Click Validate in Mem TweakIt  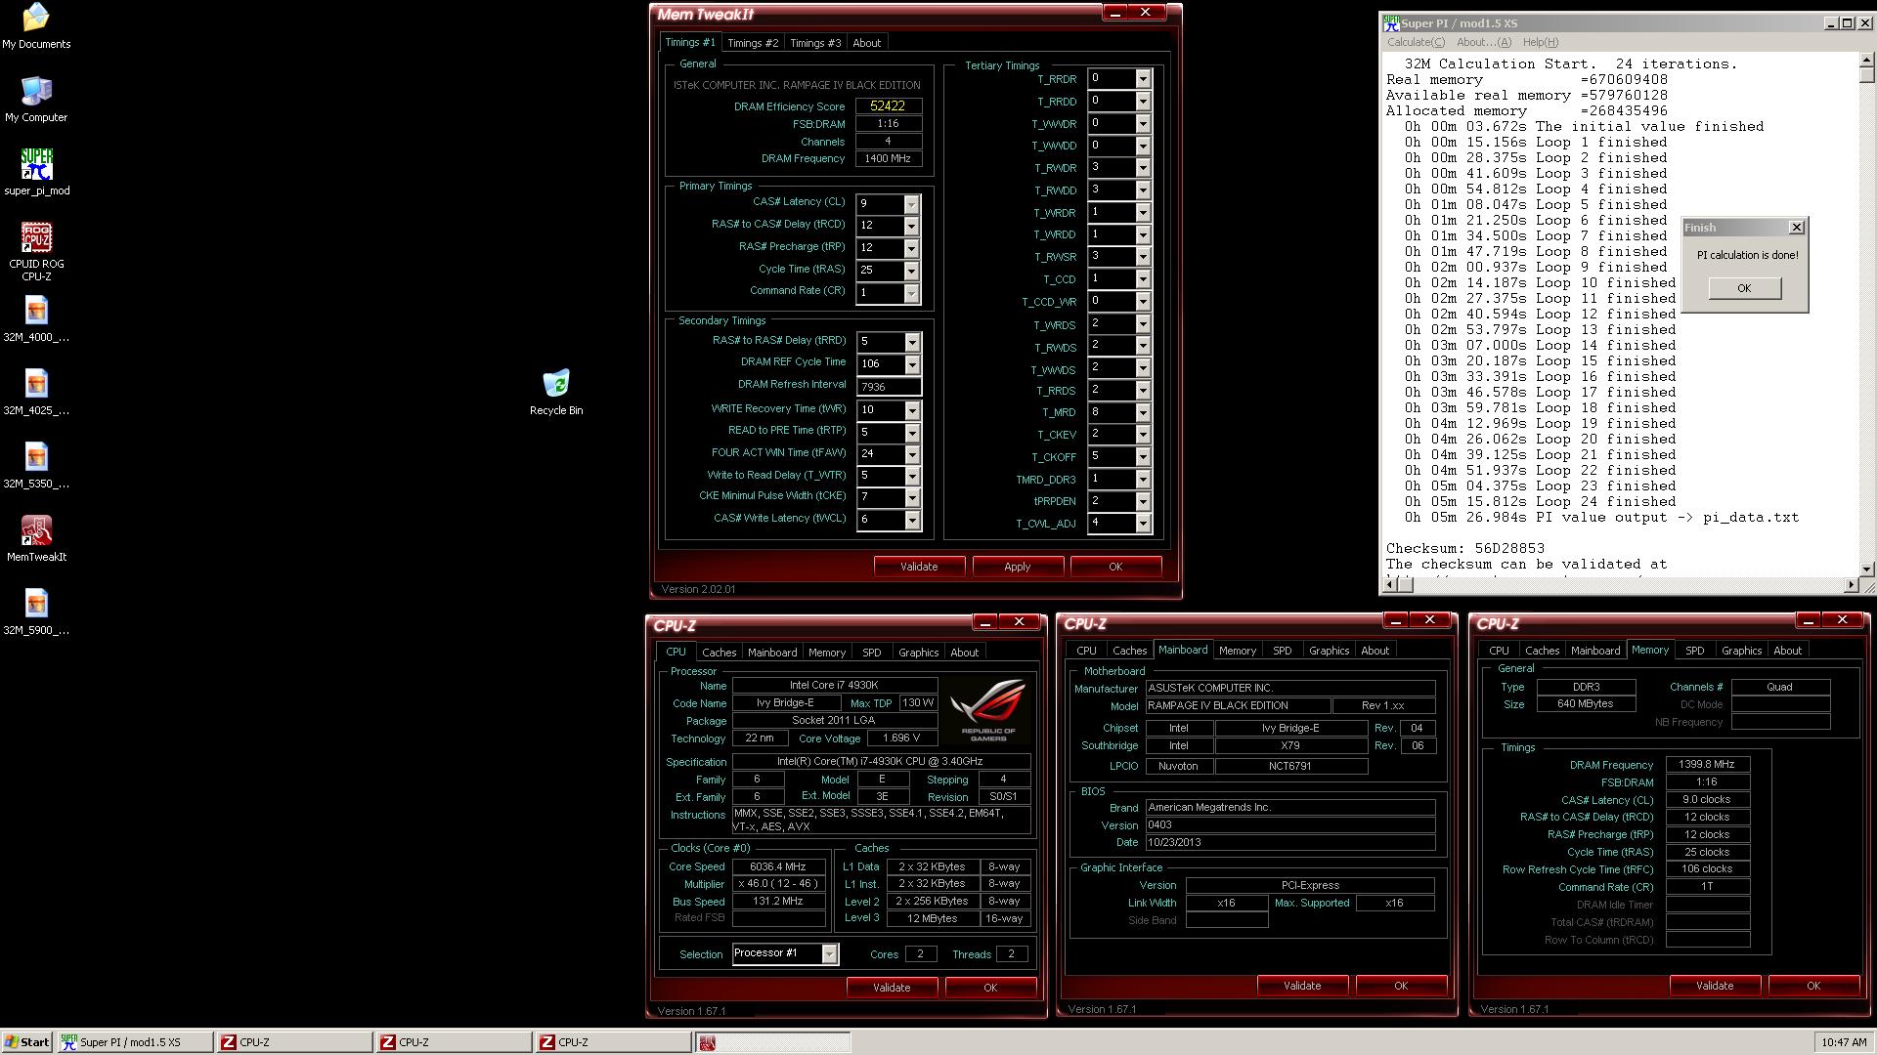click(919, 567)
